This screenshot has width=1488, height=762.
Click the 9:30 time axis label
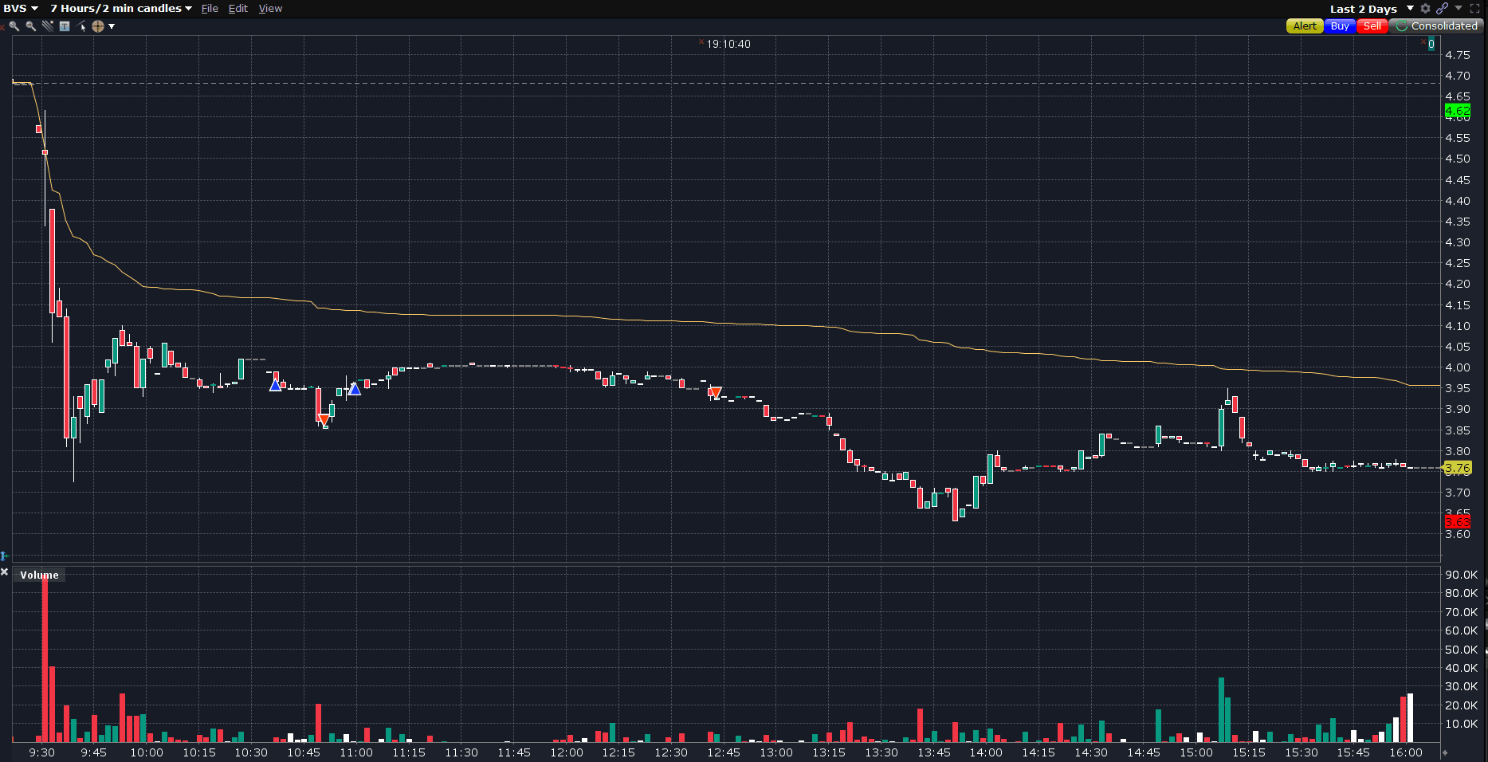[41, 752]
